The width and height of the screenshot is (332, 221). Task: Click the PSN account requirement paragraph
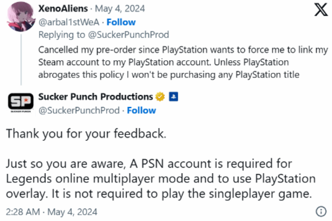point(161,179)
